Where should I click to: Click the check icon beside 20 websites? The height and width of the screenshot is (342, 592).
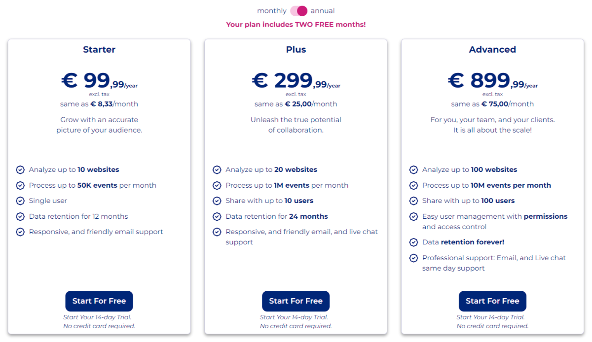[x=217, y=170]
